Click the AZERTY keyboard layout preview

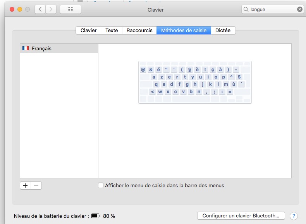[x=195, y=82]
